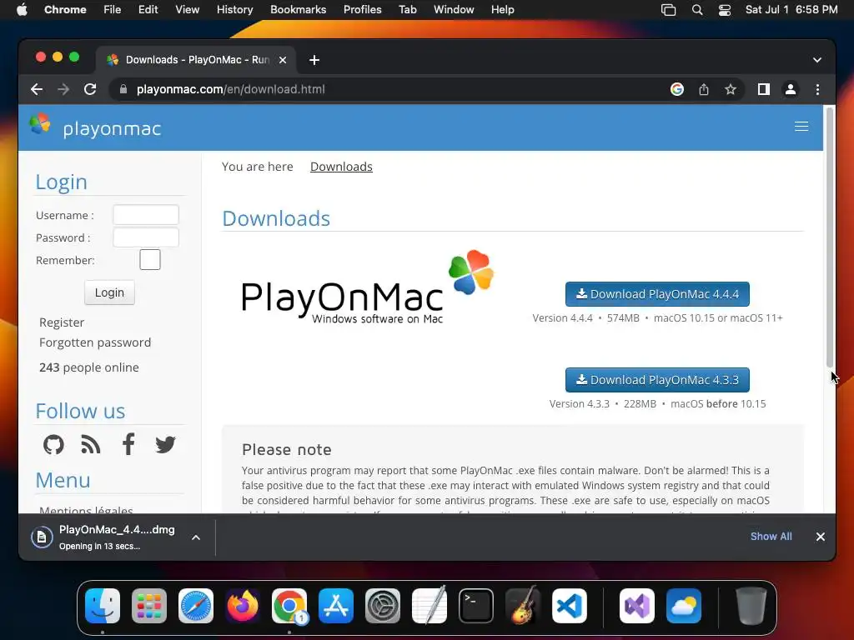The height and width of the screenshot is (640, 854).
Task: Click the page vertical scrollbar
Action: [x=830, y=237]
